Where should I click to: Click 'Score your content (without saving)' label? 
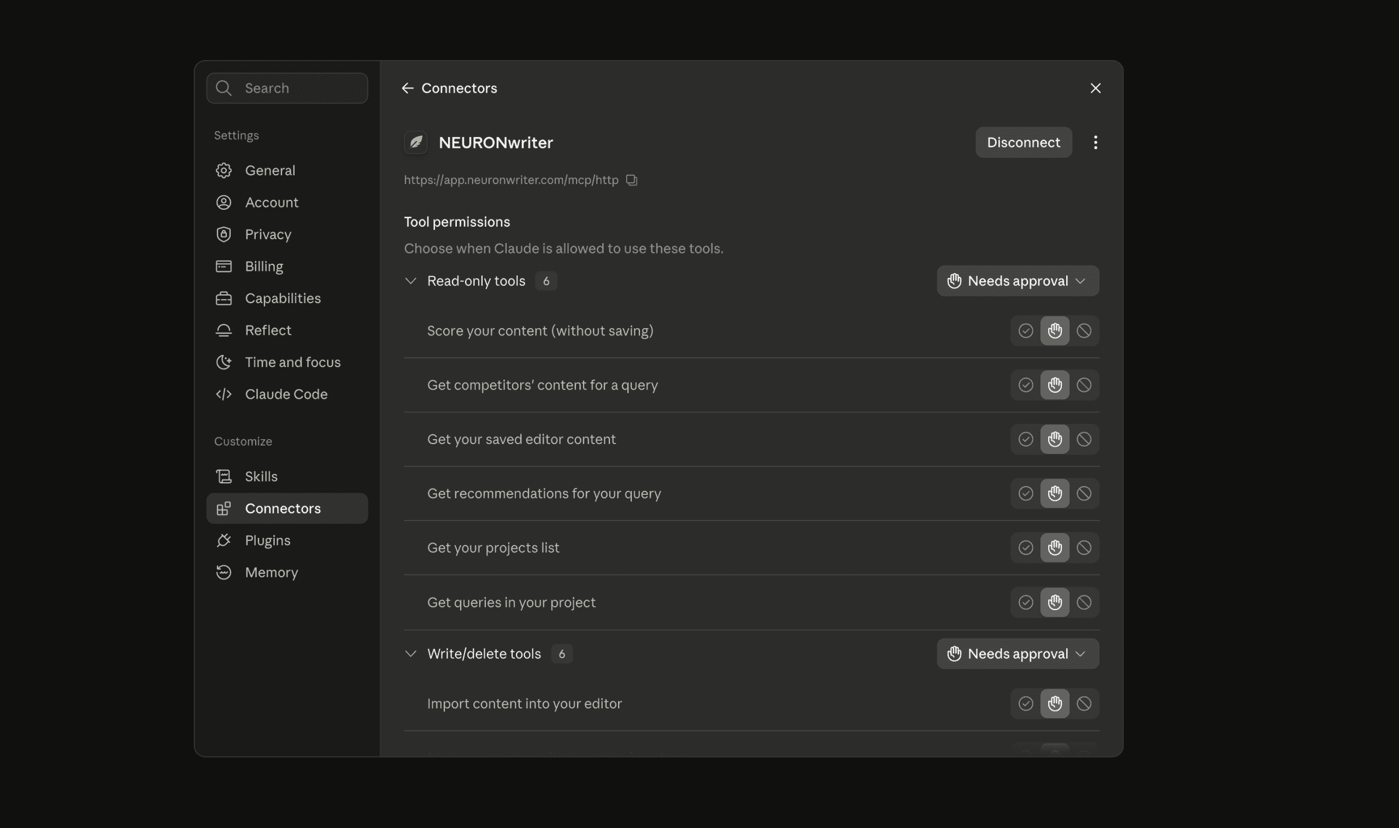[x=540, y=331]
